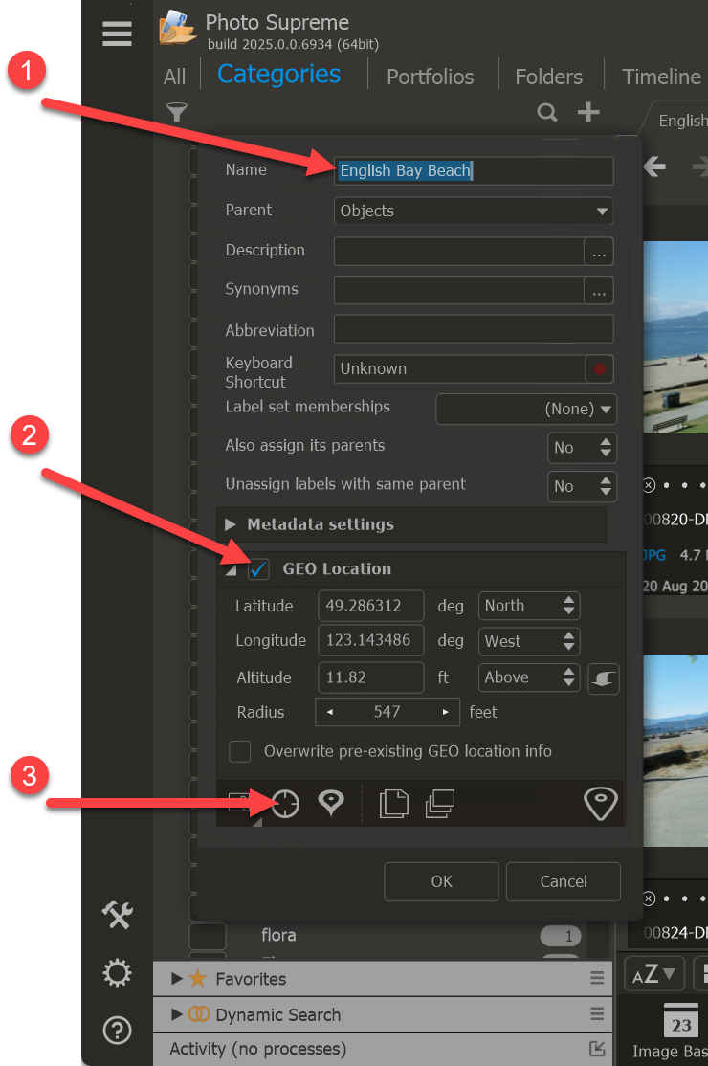Switch to the Timeline tab
Screen dimensions: 708x1066
coord(661,77)
